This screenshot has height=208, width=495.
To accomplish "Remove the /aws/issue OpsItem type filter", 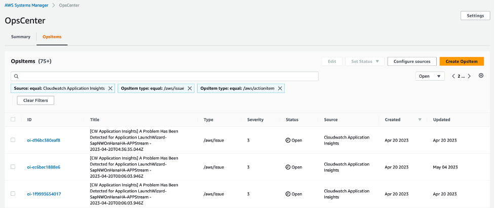I will coord(189,88).
